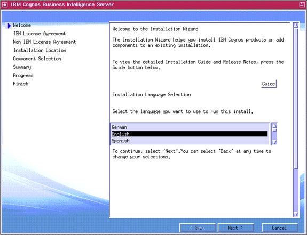Click the title bar maximize icon

(302, 5)
